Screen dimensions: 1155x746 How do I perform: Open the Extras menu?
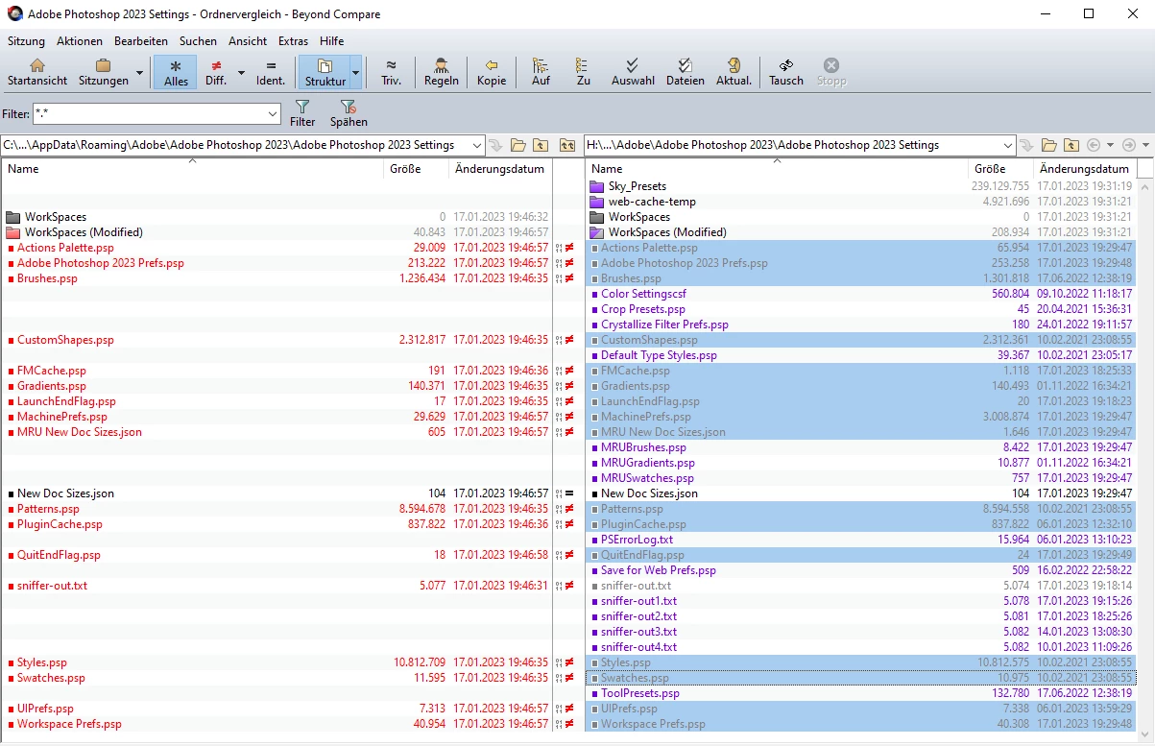click(294, 41)
